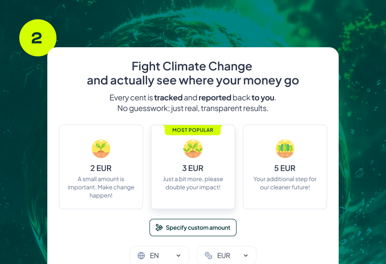Choose the 3 EUR donation option

point(193,167)
